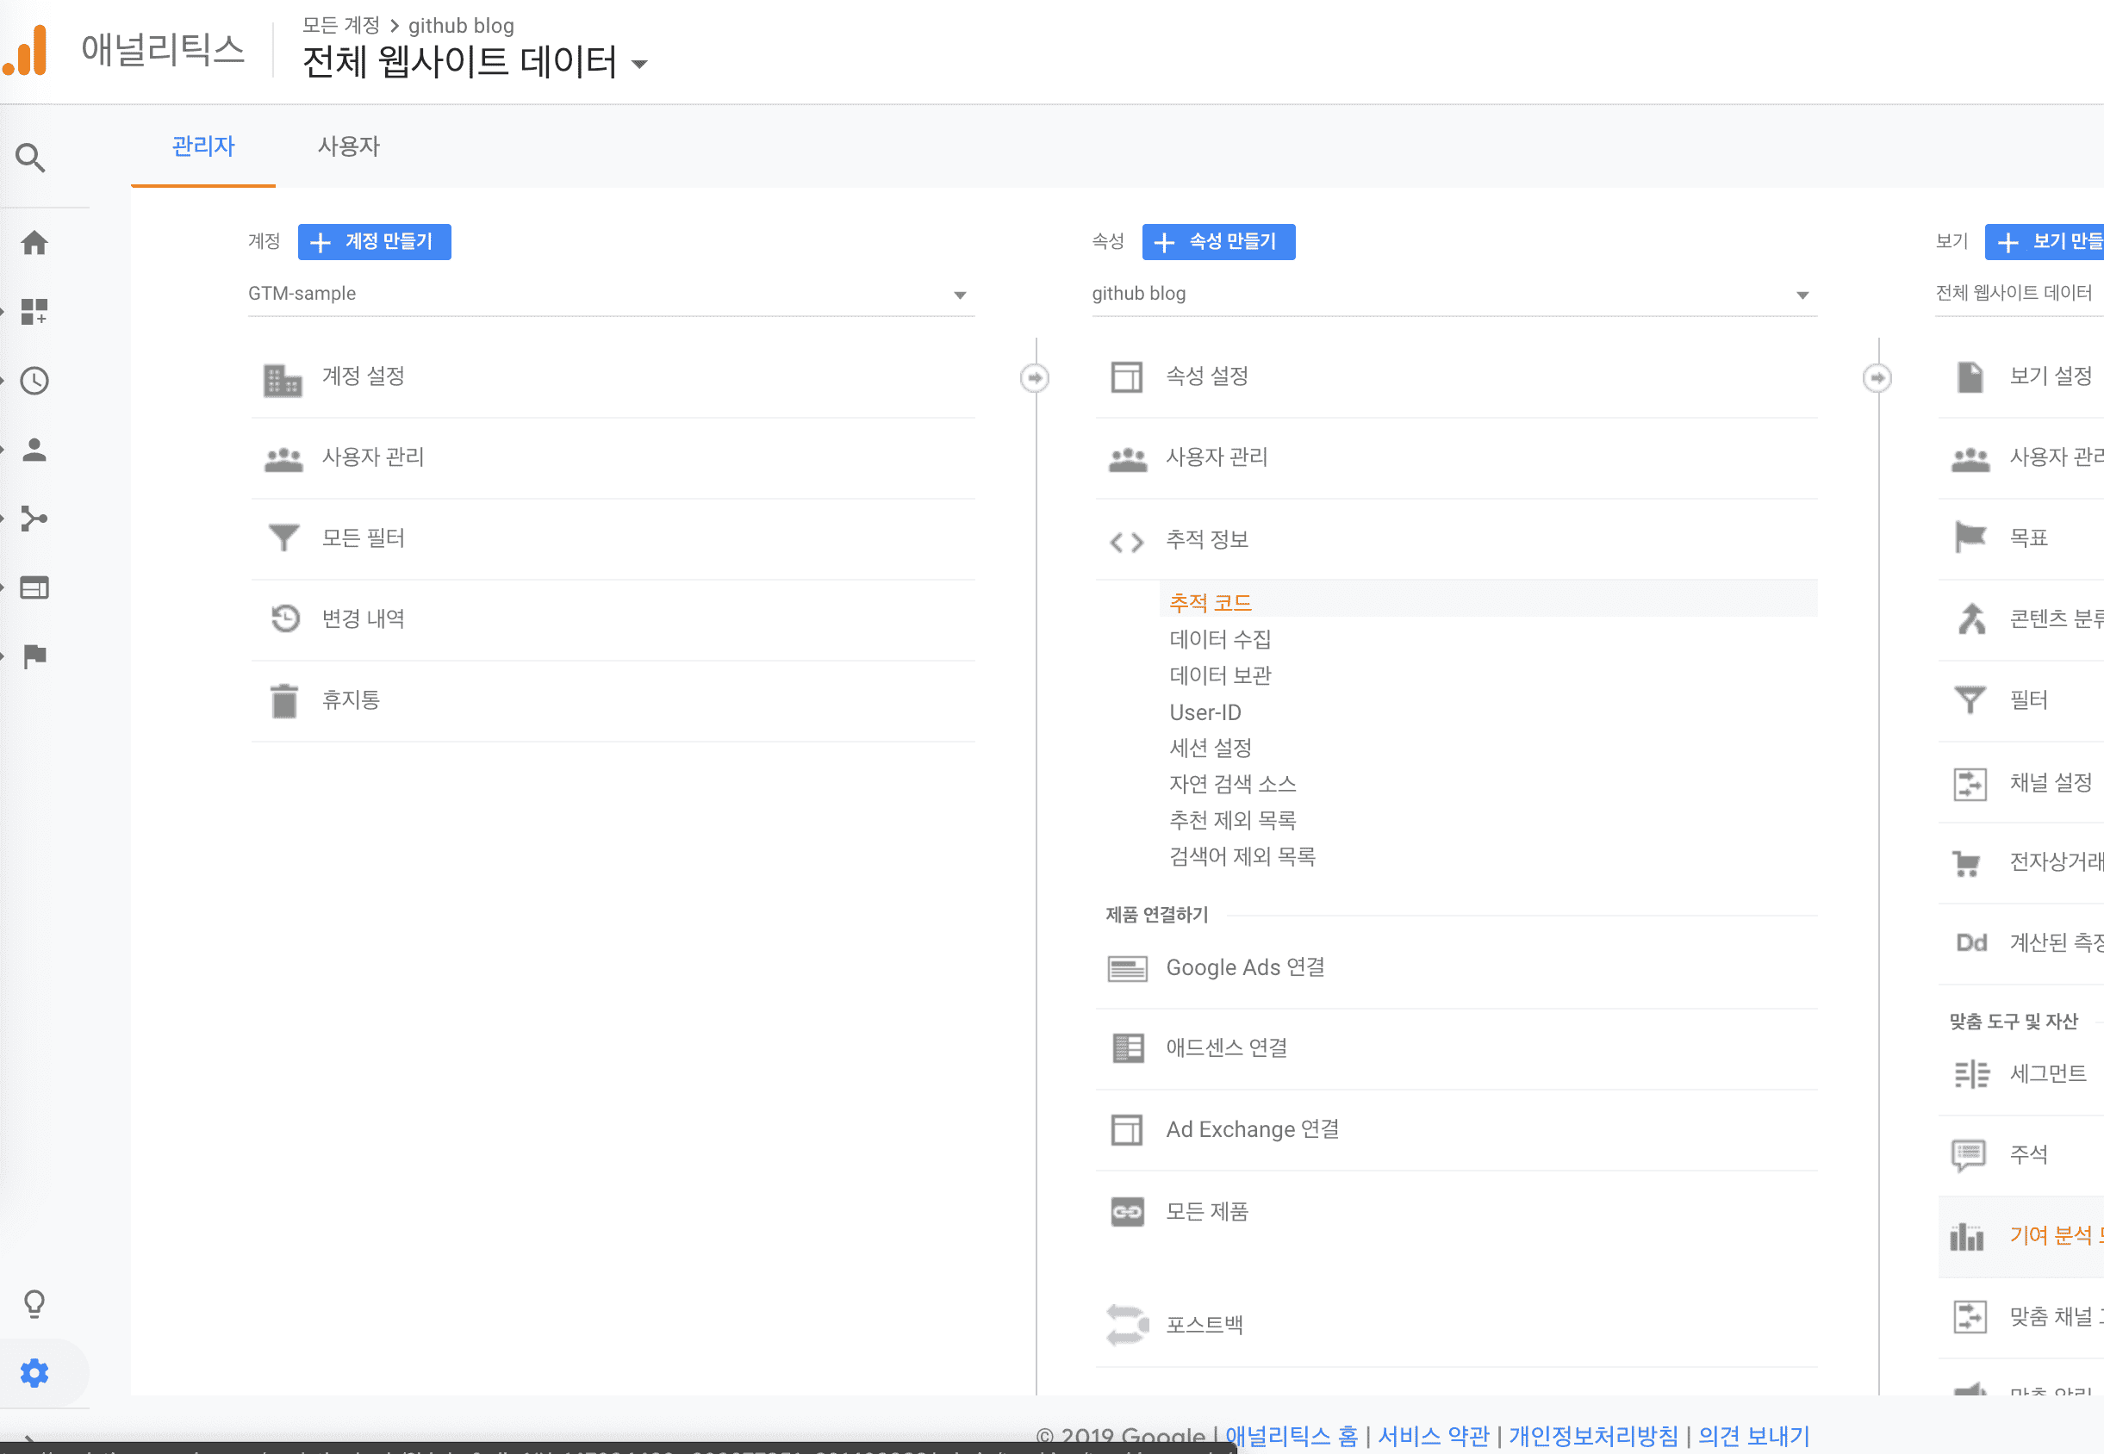Click the 계정 만들기 button
2104x1454 pixels.
pyautogui.click(x=374, y=241)
